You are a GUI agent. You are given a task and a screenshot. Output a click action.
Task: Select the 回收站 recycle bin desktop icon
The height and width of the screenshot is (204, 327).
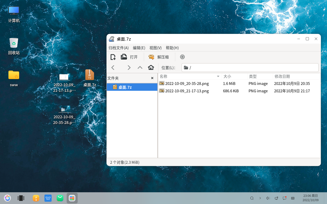pyautogui.click(x=14, y=46)
